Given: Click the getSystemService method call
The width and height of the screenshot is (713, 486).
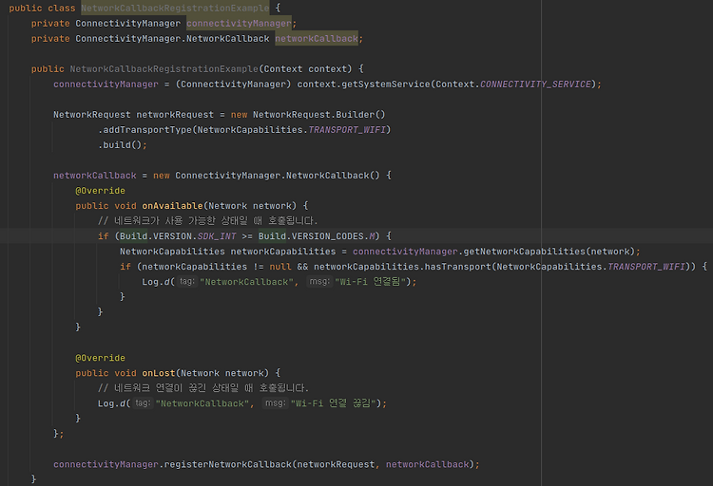Looking at the screenshot, I should point(386,84).
